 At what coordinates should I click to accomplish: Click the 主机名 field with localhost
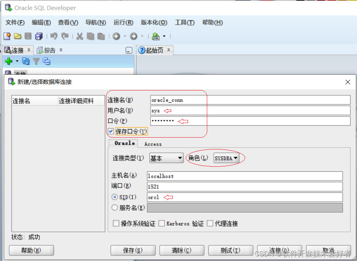tap(245, 176)
